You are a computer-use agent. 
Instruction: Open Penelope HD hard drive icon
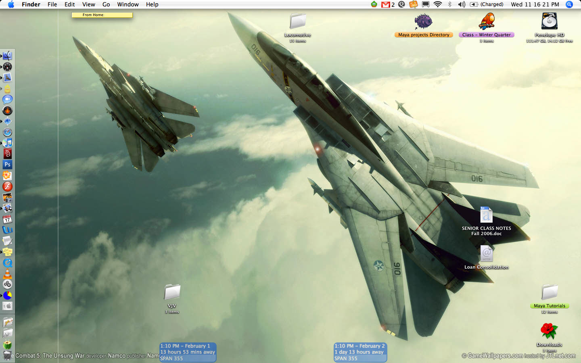click(x=549, y=21)
